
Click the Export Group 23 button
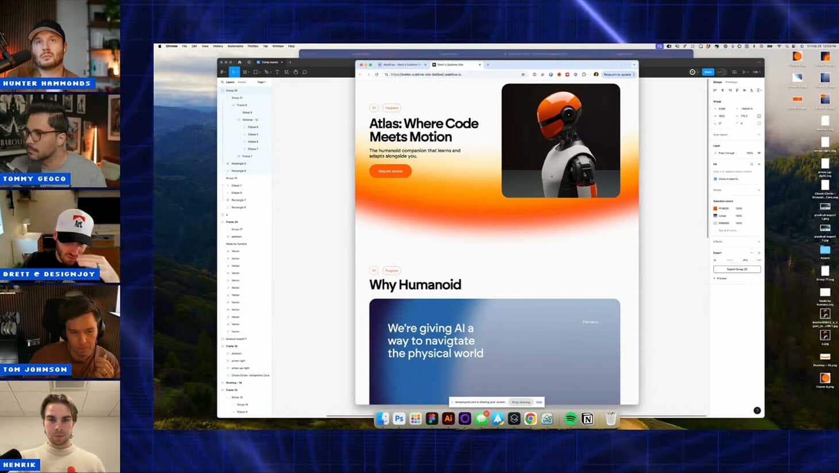(737, 269)
